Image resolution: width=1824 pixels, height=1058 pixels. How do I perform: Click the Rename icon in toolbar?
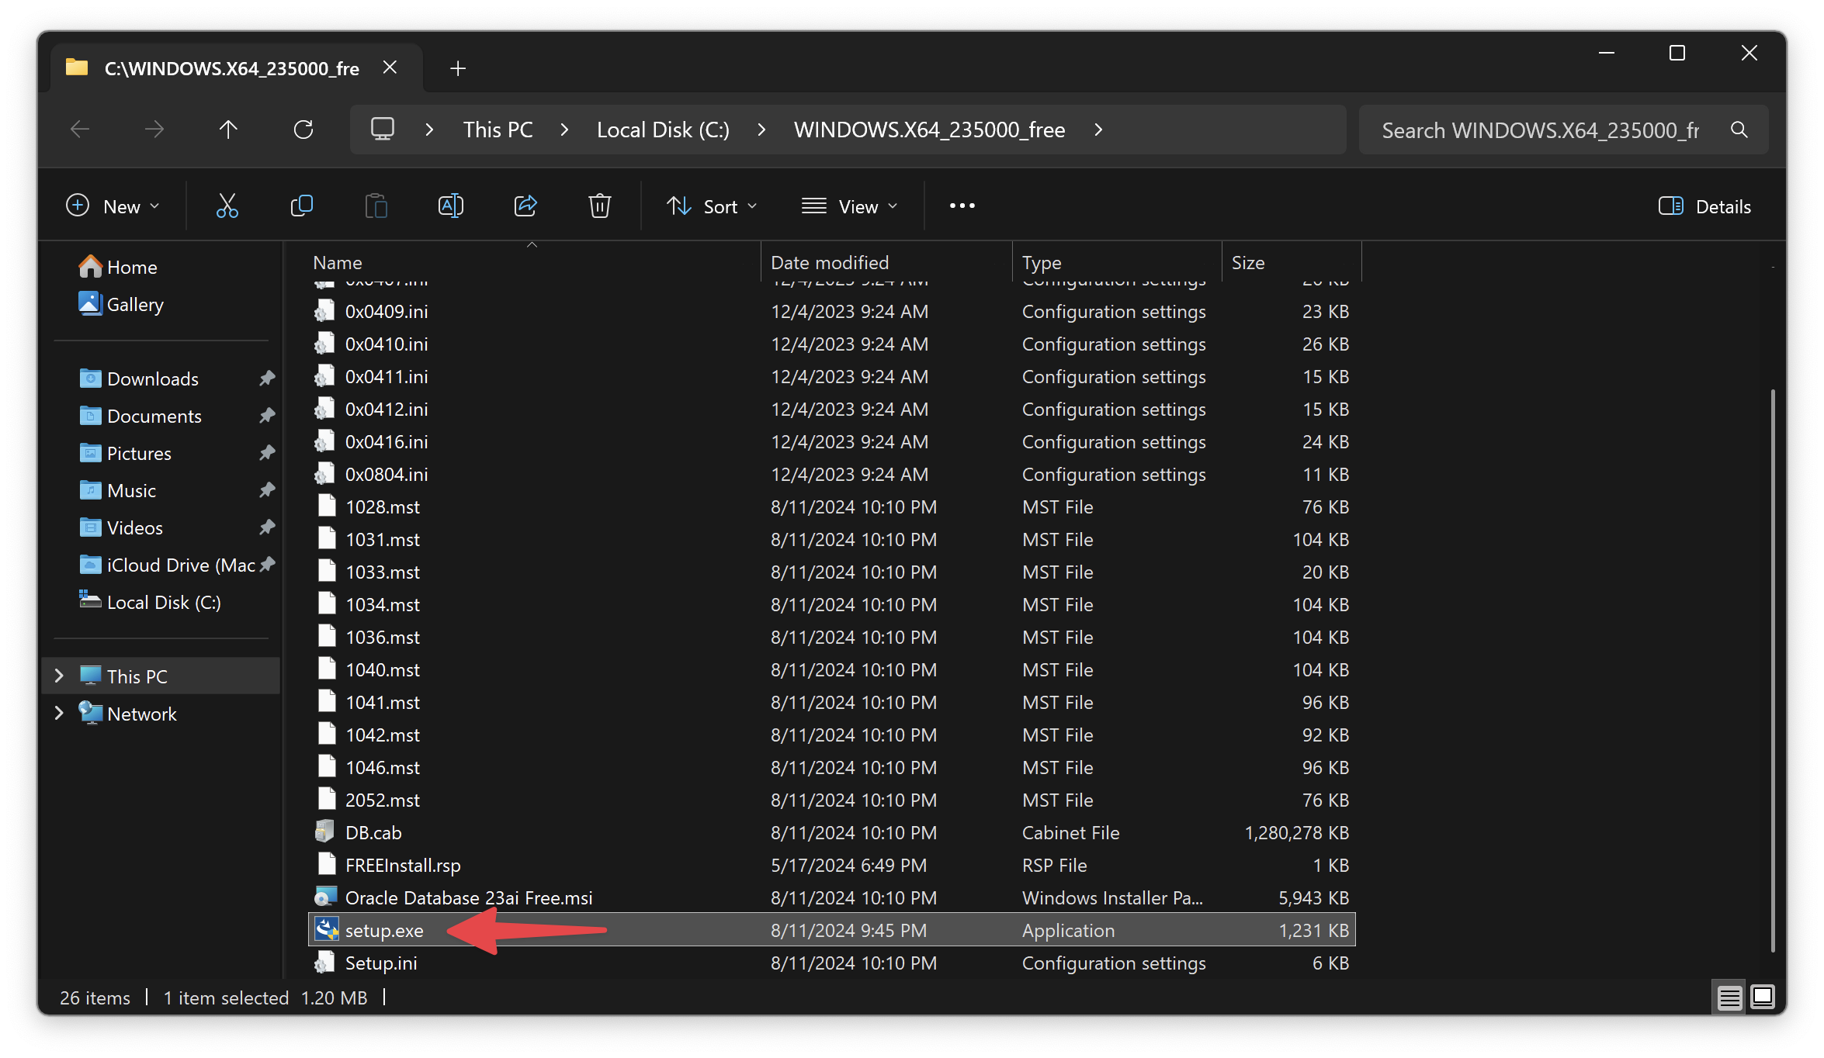[x=450, y=206]
